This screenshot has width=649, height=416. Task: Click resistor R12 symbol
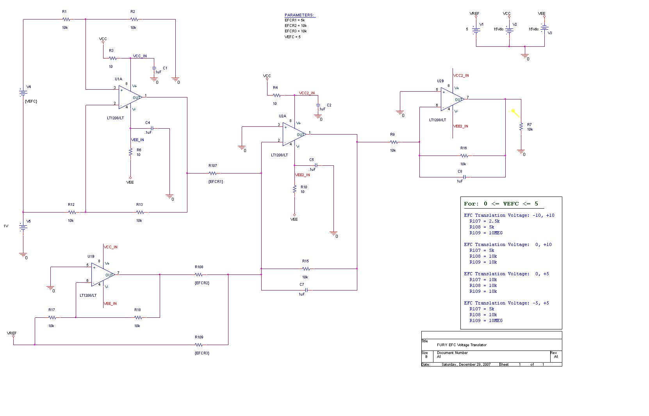tap(72, 212)
